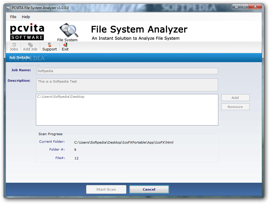The height and width of the screenshot is (204, 270).
Task: Focus the Job Name input field
Action: point(127,71)
